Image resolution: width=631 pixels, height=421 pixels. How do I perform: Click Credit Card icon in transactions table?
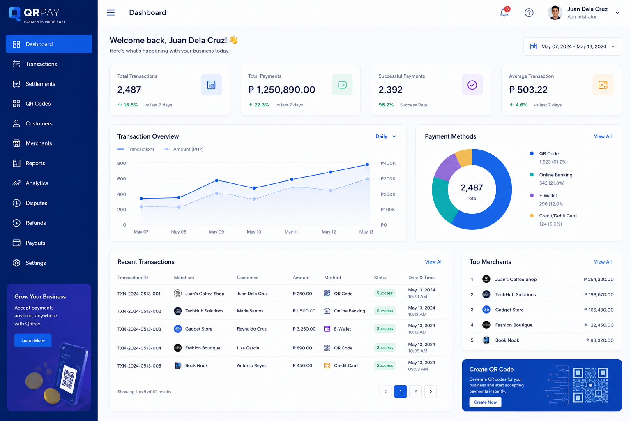pos(327,365)
